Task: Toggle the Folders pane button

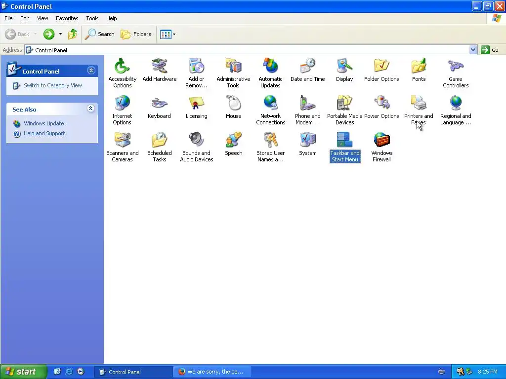Action: tap(136, 34)
